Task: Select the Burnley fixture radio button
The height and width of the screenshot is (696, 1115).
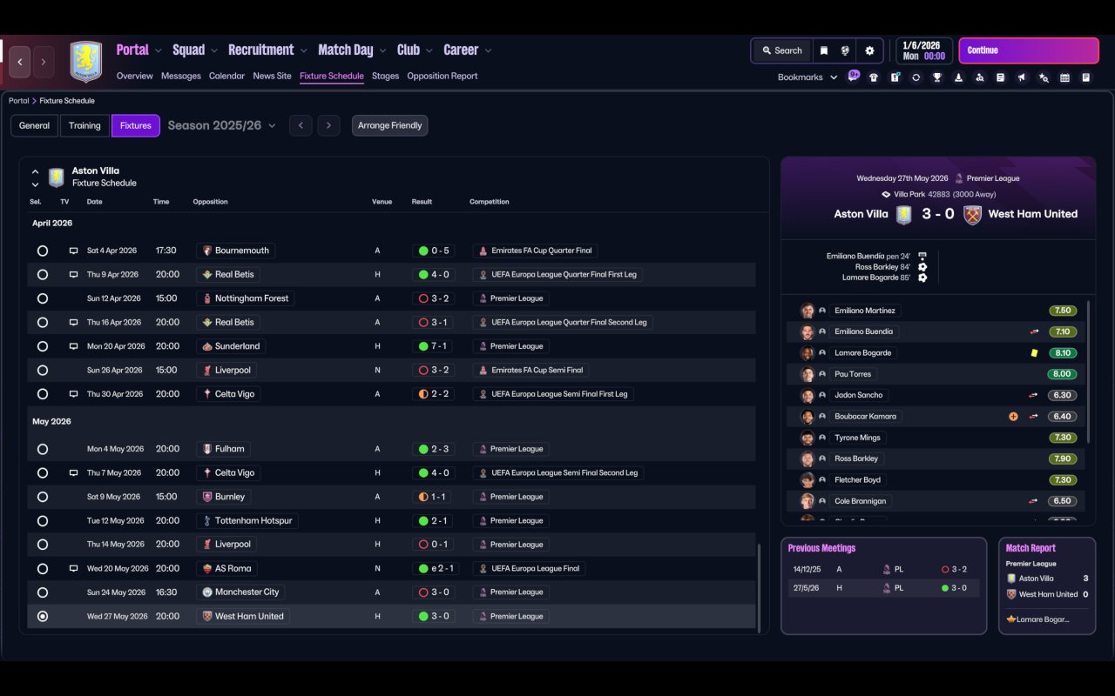Action: 43,497
